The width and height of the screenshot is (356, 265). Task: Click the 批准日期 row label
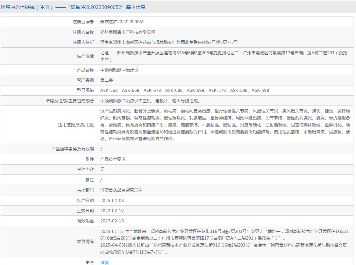[85, 200]
